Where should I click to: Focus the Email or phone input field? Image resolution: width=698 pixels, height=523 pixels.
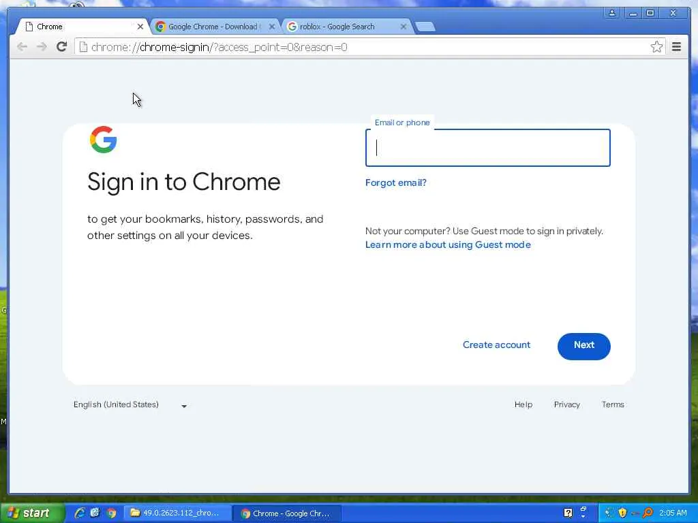(487, 148)
